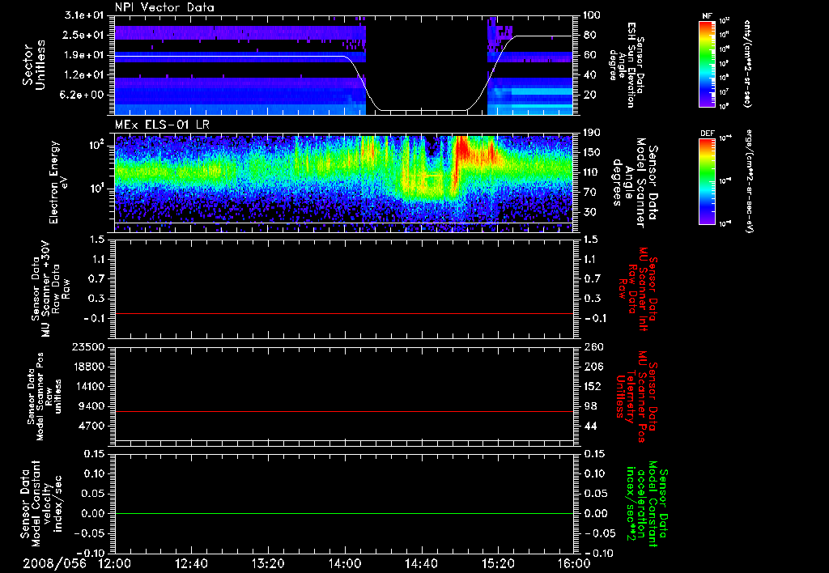The height and width of the screenshot is (573, 829).
Task: Click the 44 telemetry tick label
Action: (590, 426)
